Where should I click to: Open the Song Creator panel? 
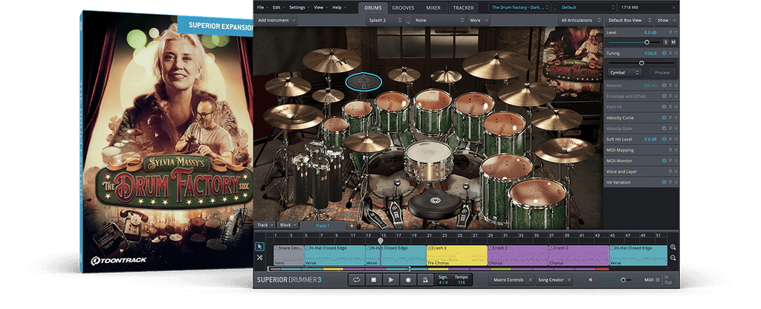tap(553, 280)
